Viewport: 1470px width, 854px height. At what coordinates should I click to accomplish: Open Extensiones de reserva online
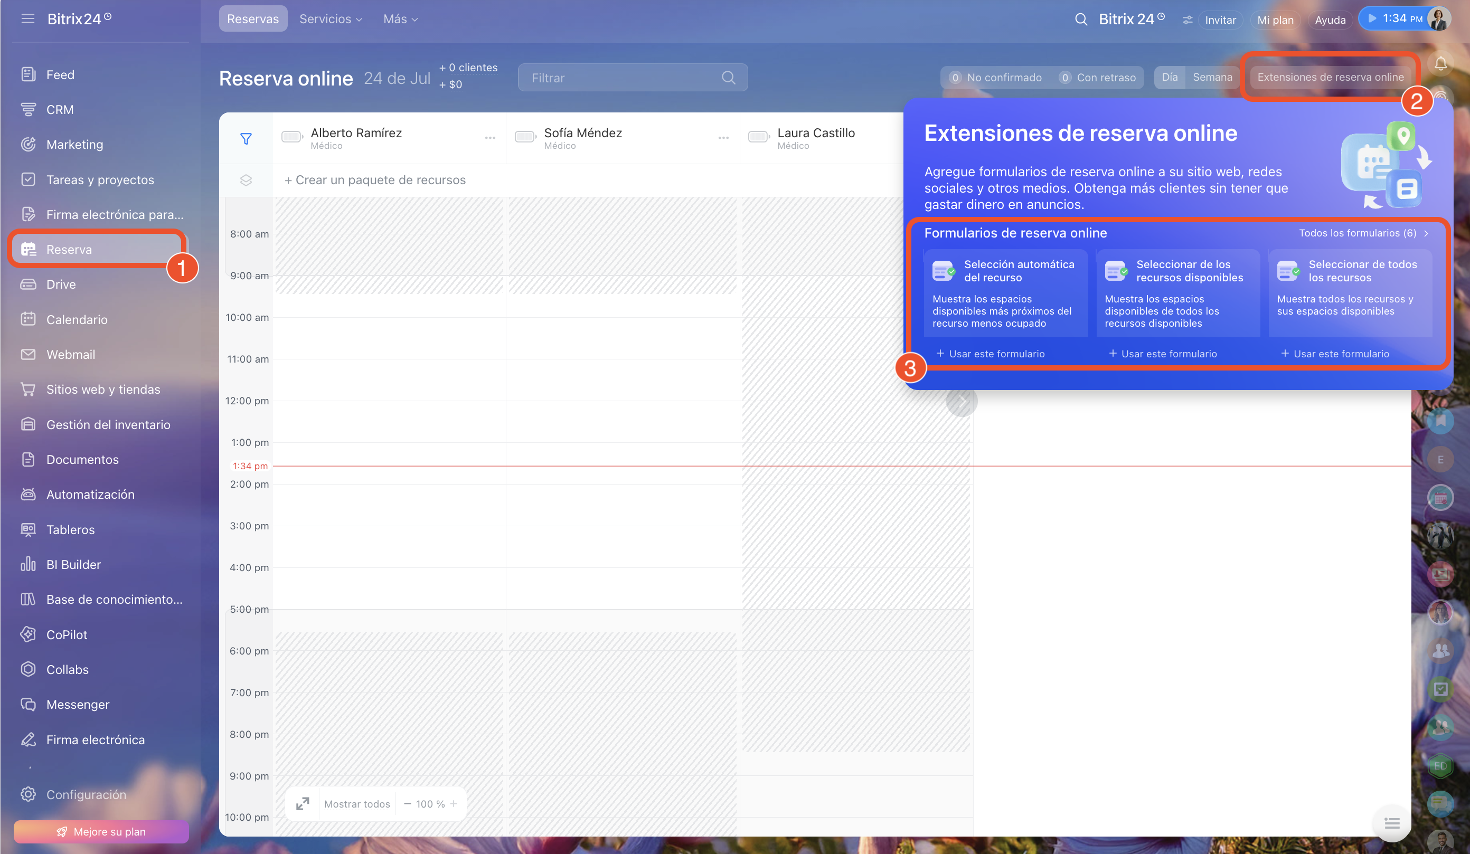point(1330,77)
